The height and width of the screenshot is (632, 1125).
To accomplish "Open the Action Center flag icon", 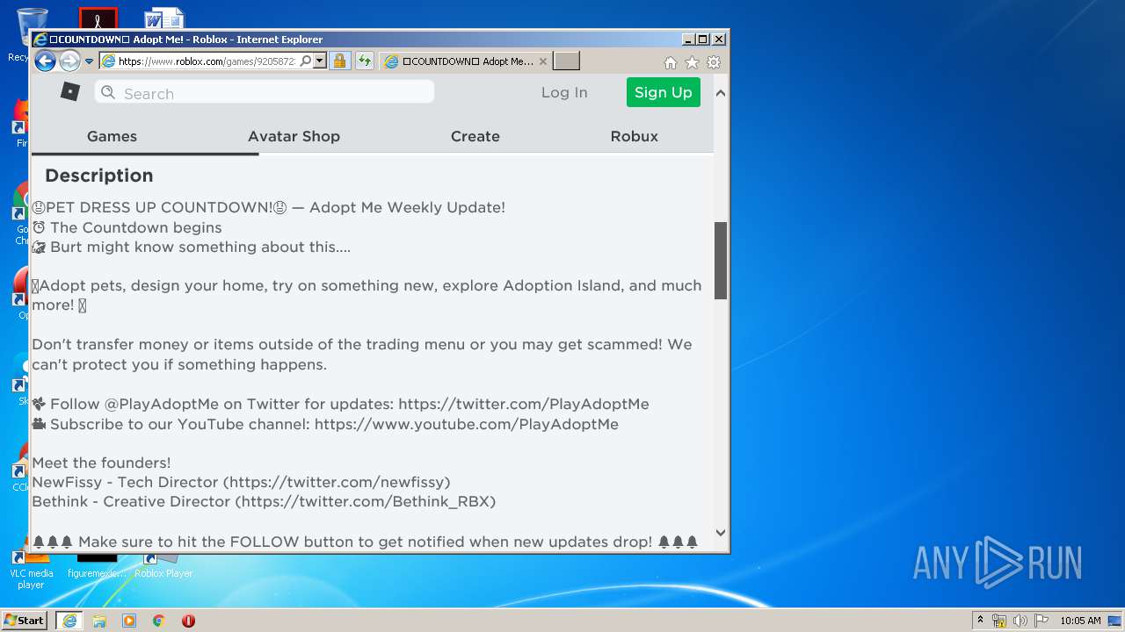I will tap(1041, 621).
